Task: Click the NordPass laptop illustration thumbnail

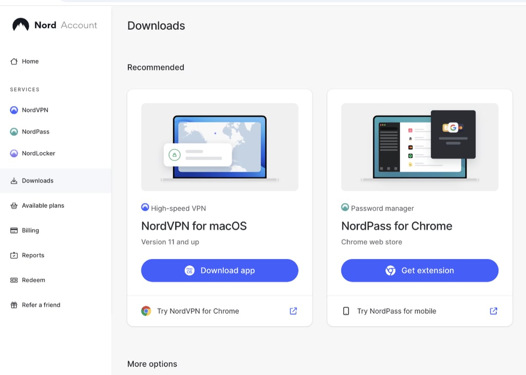Action: [x=420, y=147]
